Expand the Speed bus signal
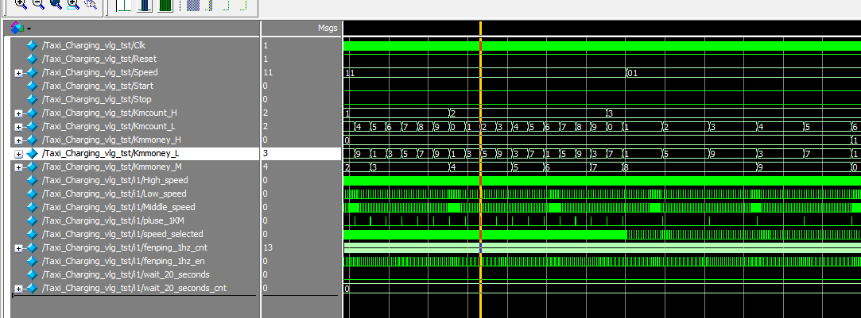The width and height of the screenshot is (861, 318). [x=18, y=73]
